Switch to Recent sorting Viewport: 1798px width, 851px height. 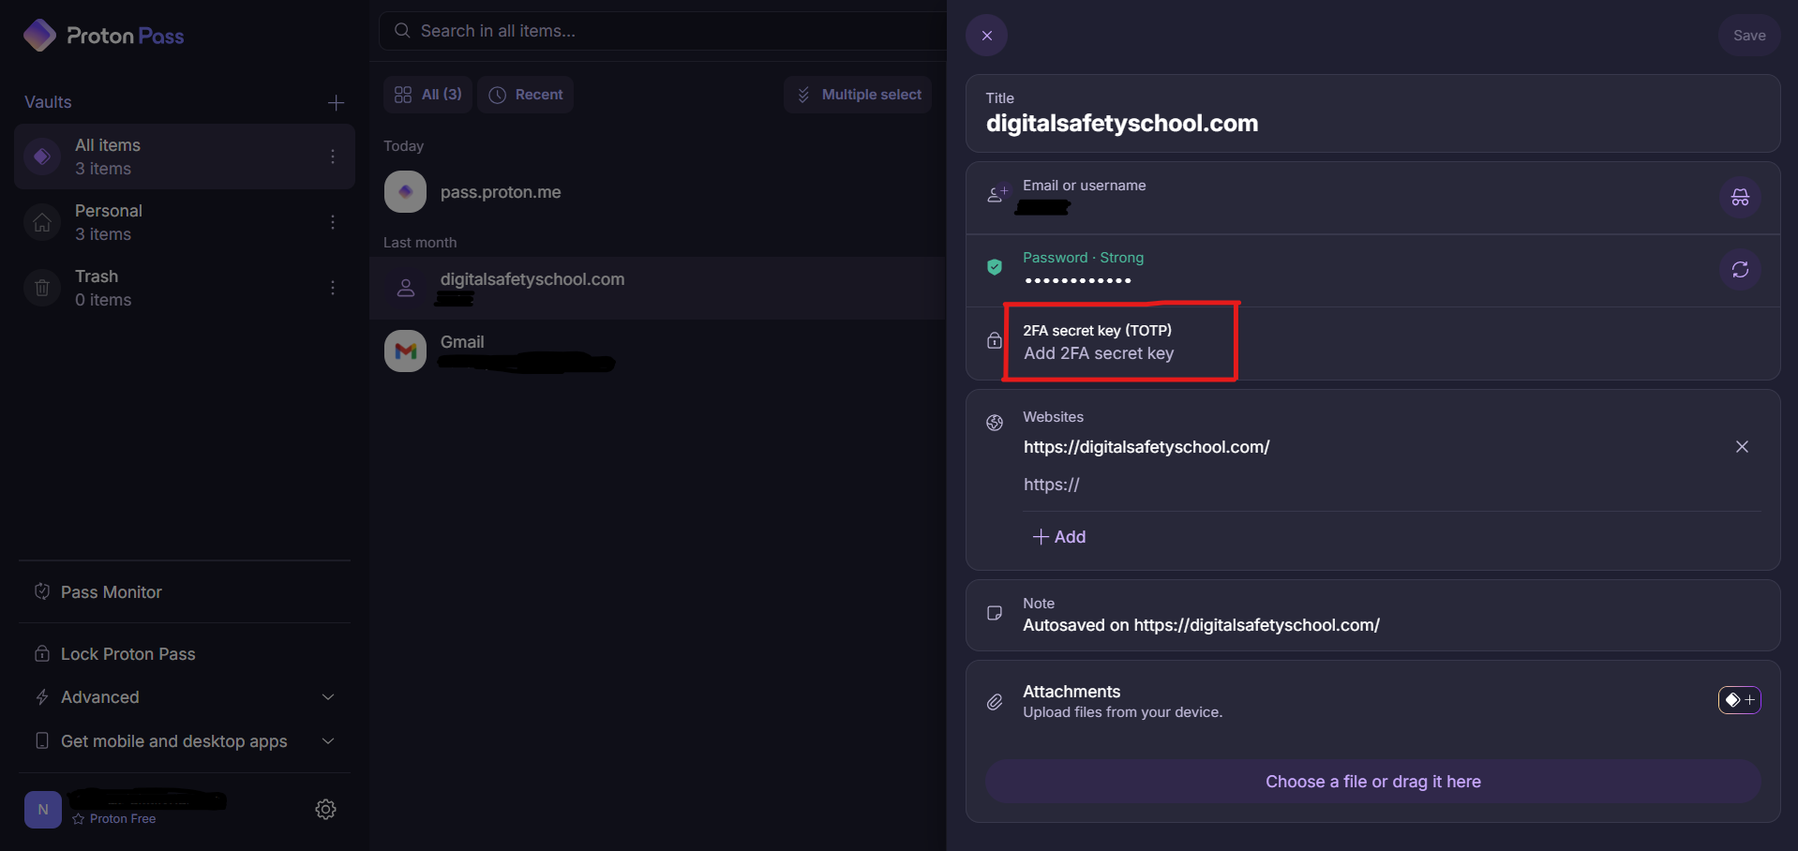(526, 95)
